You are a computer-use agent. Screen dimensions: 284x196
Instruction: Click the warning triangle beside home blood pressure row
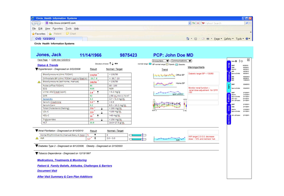click(x=39, y=82)
